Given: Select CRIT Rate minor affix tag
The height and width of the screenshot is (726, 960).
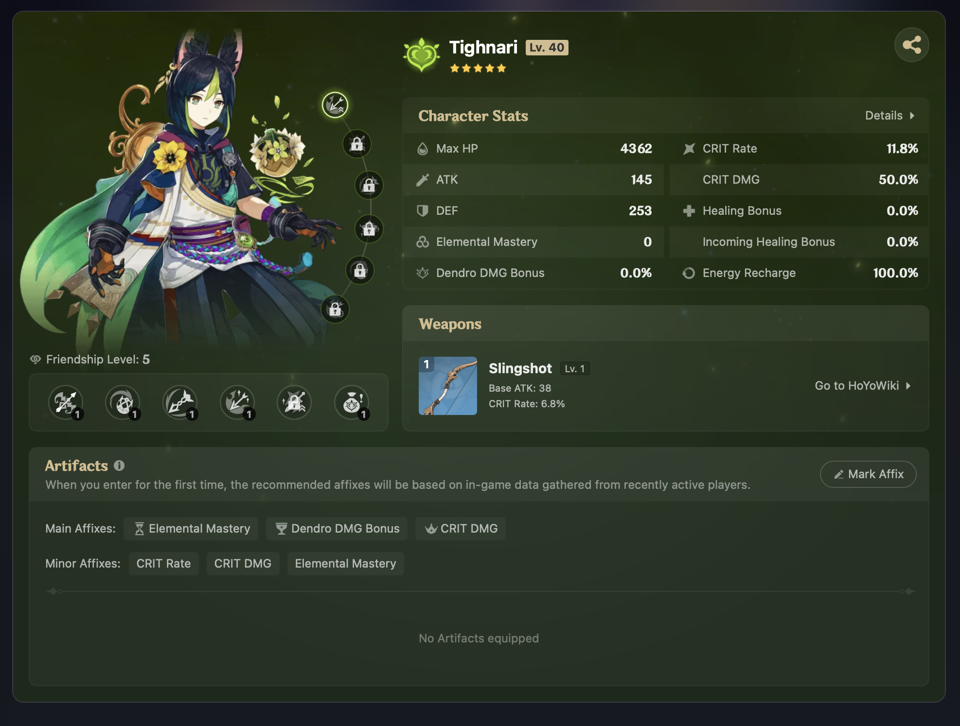Looking at the screenshot, I should tap(164, 564).
